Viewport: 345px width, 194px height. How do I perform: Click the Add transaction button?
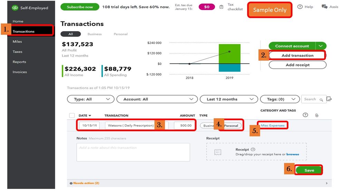(297, 56)
